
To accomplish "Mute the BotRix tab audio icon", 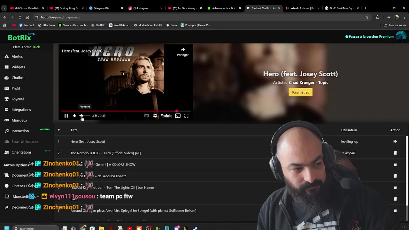I will (274, 8).
